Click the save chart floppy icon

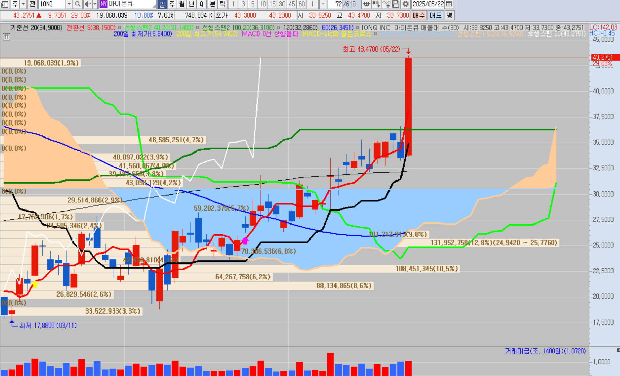point(396,4)
